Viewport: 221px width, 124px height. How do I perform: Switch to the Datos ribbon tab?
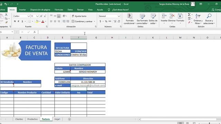coord(70,10)
